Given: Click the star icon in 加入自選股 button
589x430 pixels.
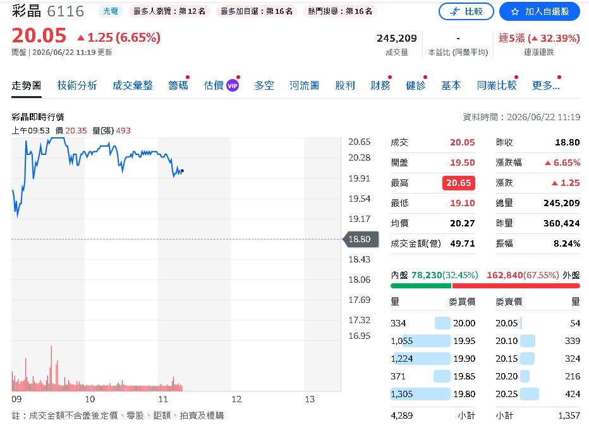Looking at the screenshot, I should click(x=514, y=12).
